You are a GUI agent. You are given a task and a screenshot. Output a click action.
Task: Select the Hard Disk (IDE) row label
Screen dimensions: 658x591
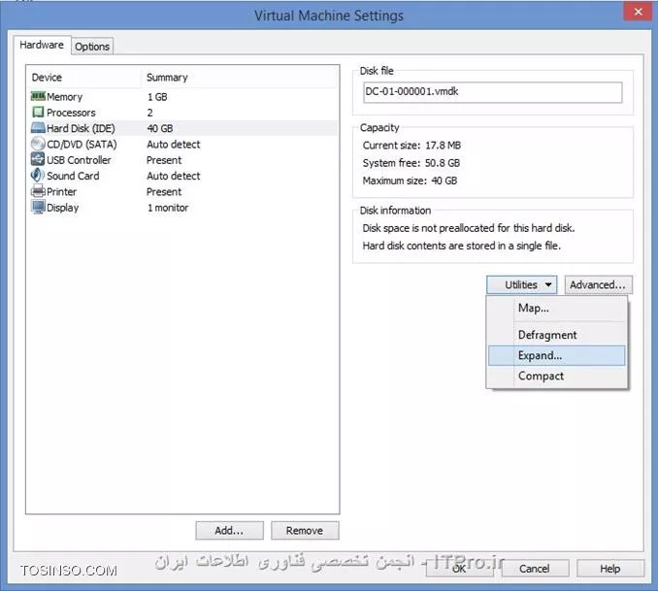click(x=81, y=128)
